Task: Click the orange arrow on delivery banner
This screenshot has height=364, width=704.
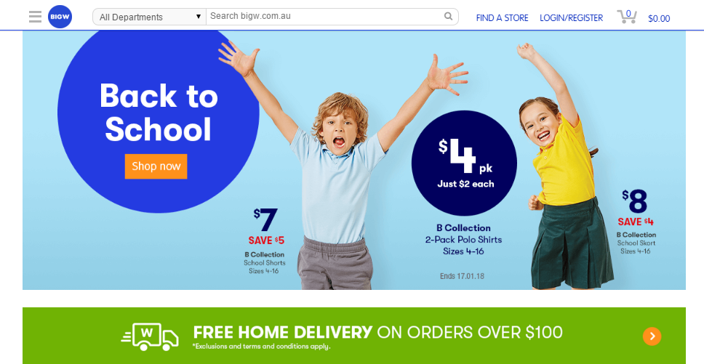Action: [652, 336]
